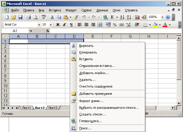The height and width of the screenshot is (132, 183).
Task: Show the Drawing toolbar icon
Action: click(144, 17)
